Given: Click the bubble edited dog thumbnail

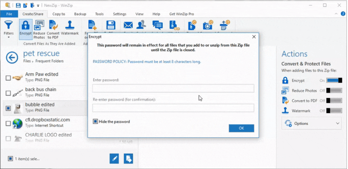Looking at the screenshot, I should pos(17,108).
